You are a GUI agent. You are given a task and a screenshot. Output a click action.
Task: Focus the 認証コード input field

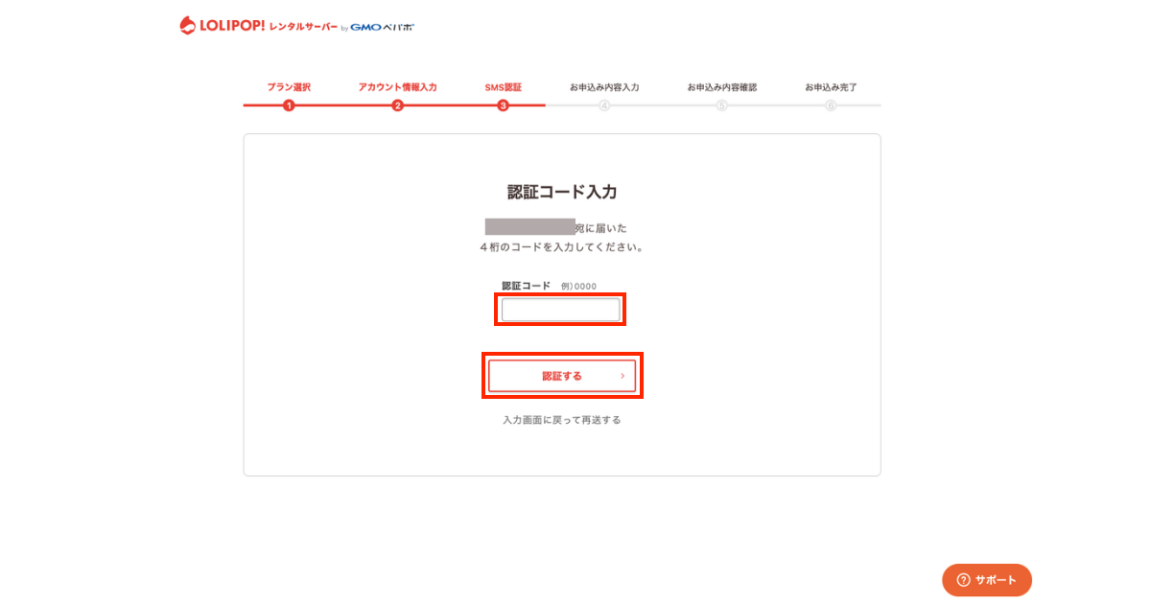560,310
